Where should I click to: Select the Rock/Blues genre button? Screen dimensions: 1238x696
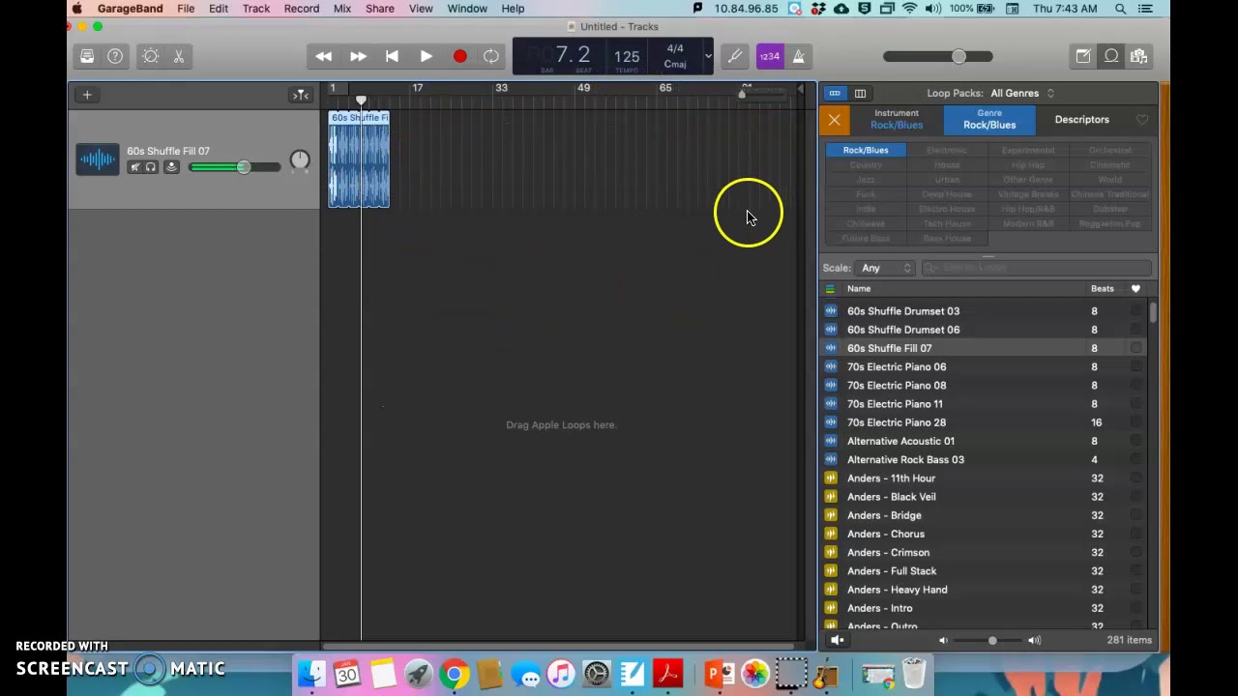866,150
